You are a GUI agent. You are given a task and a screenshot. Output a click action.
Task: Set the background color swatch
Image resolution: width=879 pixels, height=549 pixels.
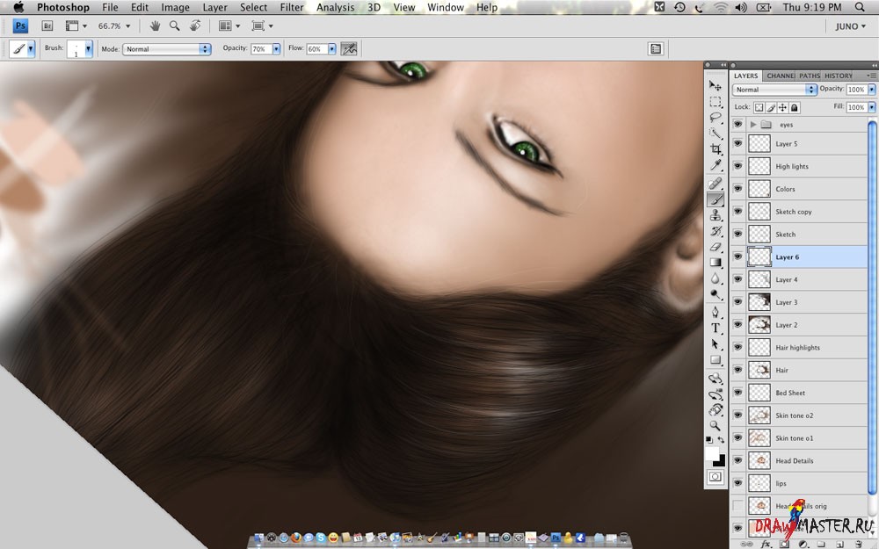coord(721,462)
